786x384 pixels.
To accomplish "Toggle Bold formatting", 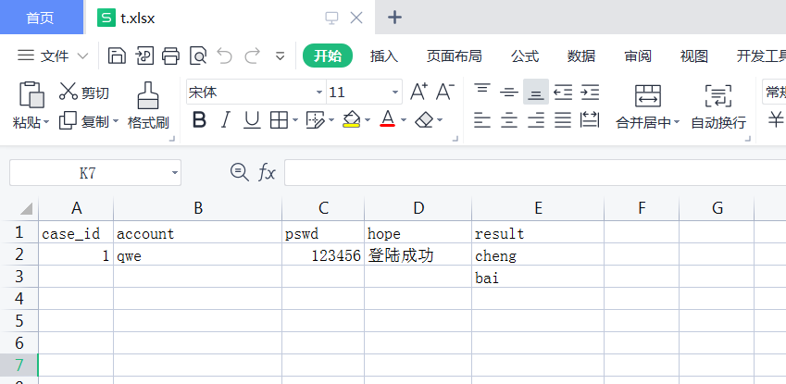I will pos(199,119).
